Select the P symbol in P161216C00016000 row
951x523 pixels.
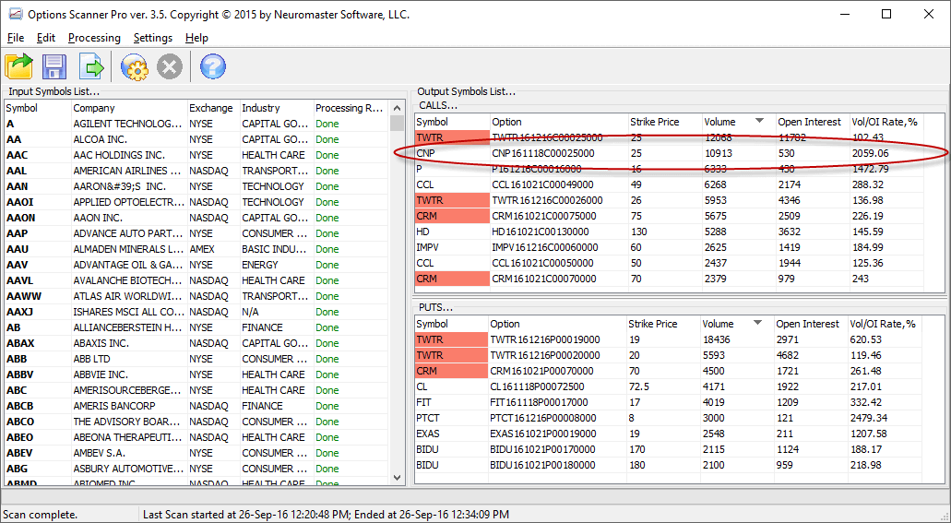(x=420, y=170)
